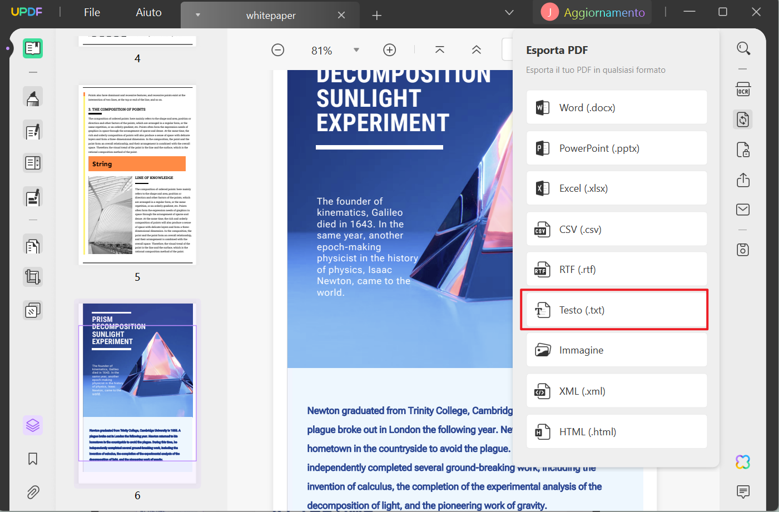
Task: Open the File menu
Action: coord(92,12)
